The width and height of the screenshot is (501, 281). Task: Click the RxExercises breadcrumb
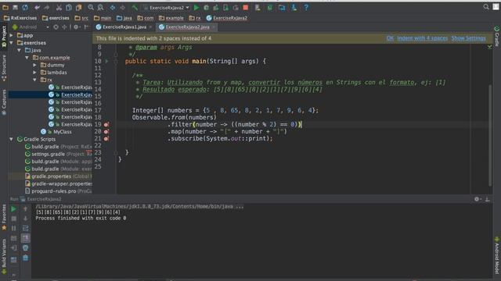pyautogui.click(x=20, y=18)
